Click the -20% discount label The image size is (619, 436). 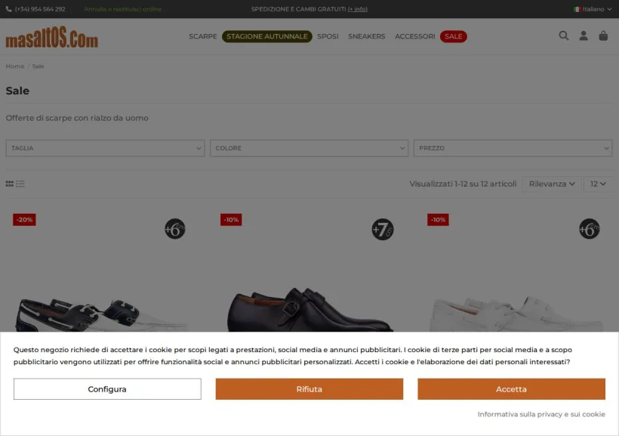(24, 220)
